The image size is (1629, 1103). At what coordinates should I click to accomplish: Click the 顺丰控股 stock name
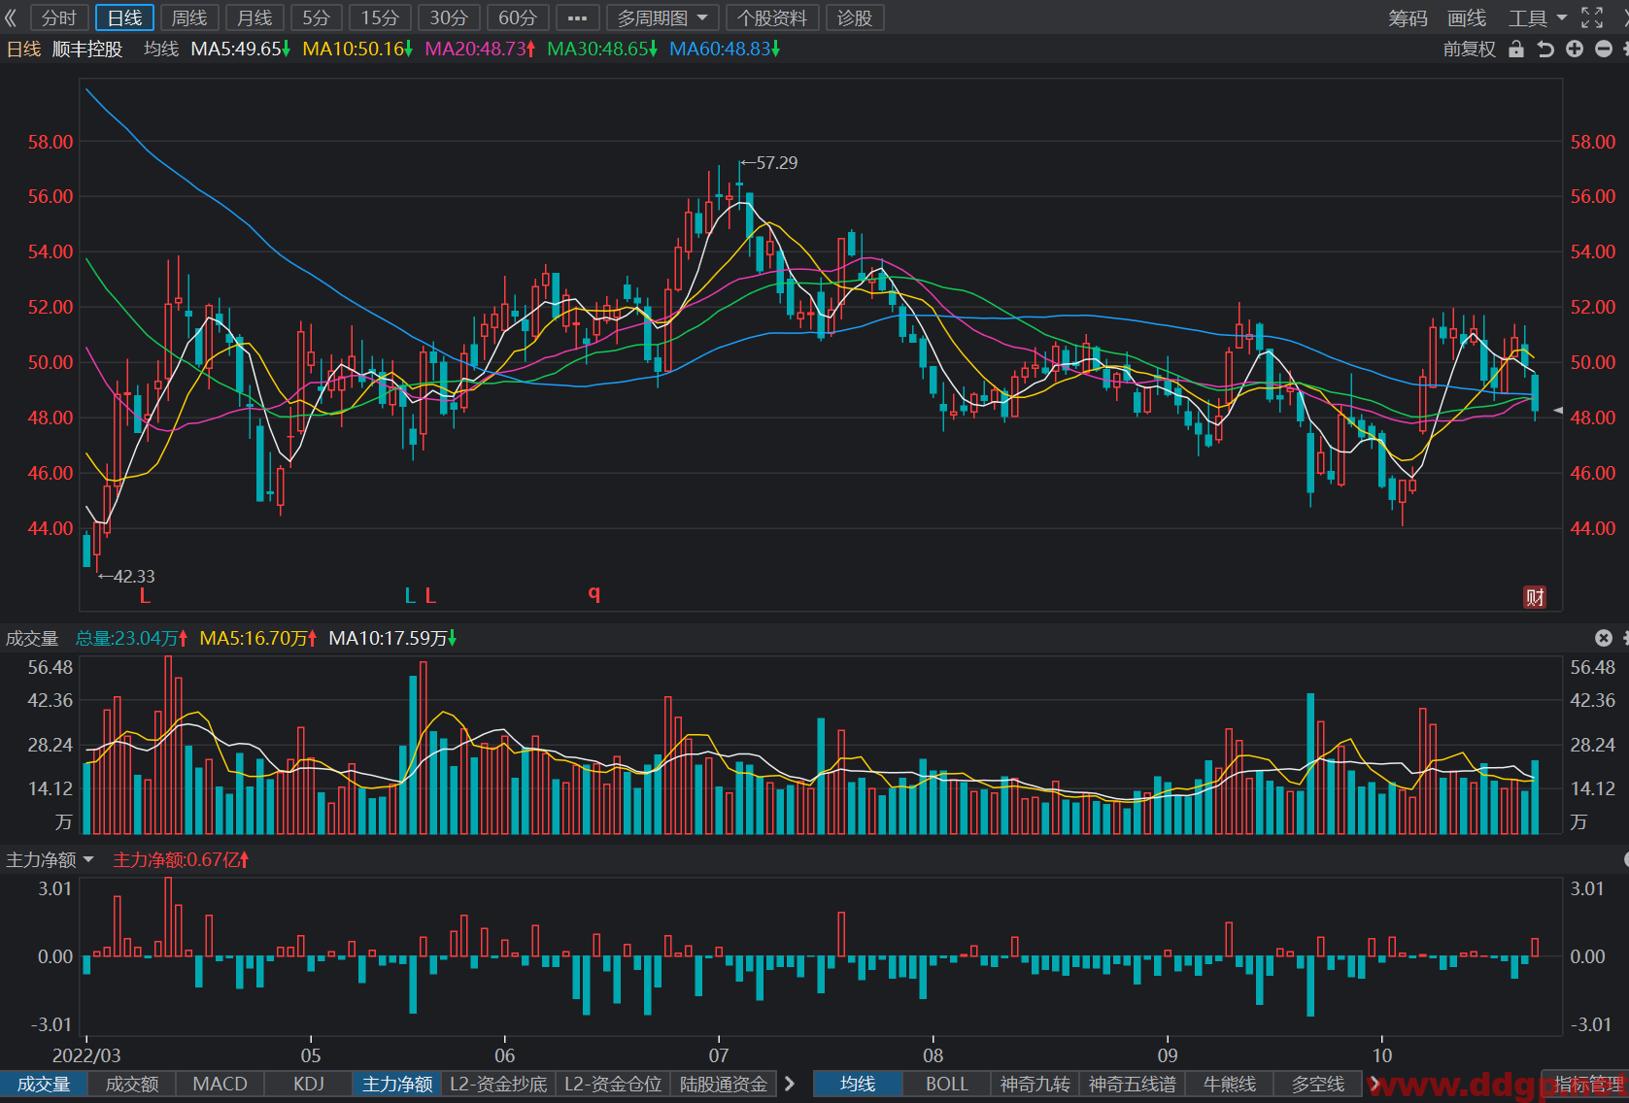pos(87,49)
